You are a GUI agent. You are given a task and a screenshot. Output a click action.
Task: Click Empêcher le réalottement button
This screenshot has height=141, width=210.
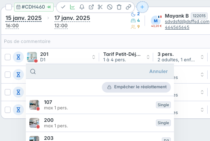136,87
